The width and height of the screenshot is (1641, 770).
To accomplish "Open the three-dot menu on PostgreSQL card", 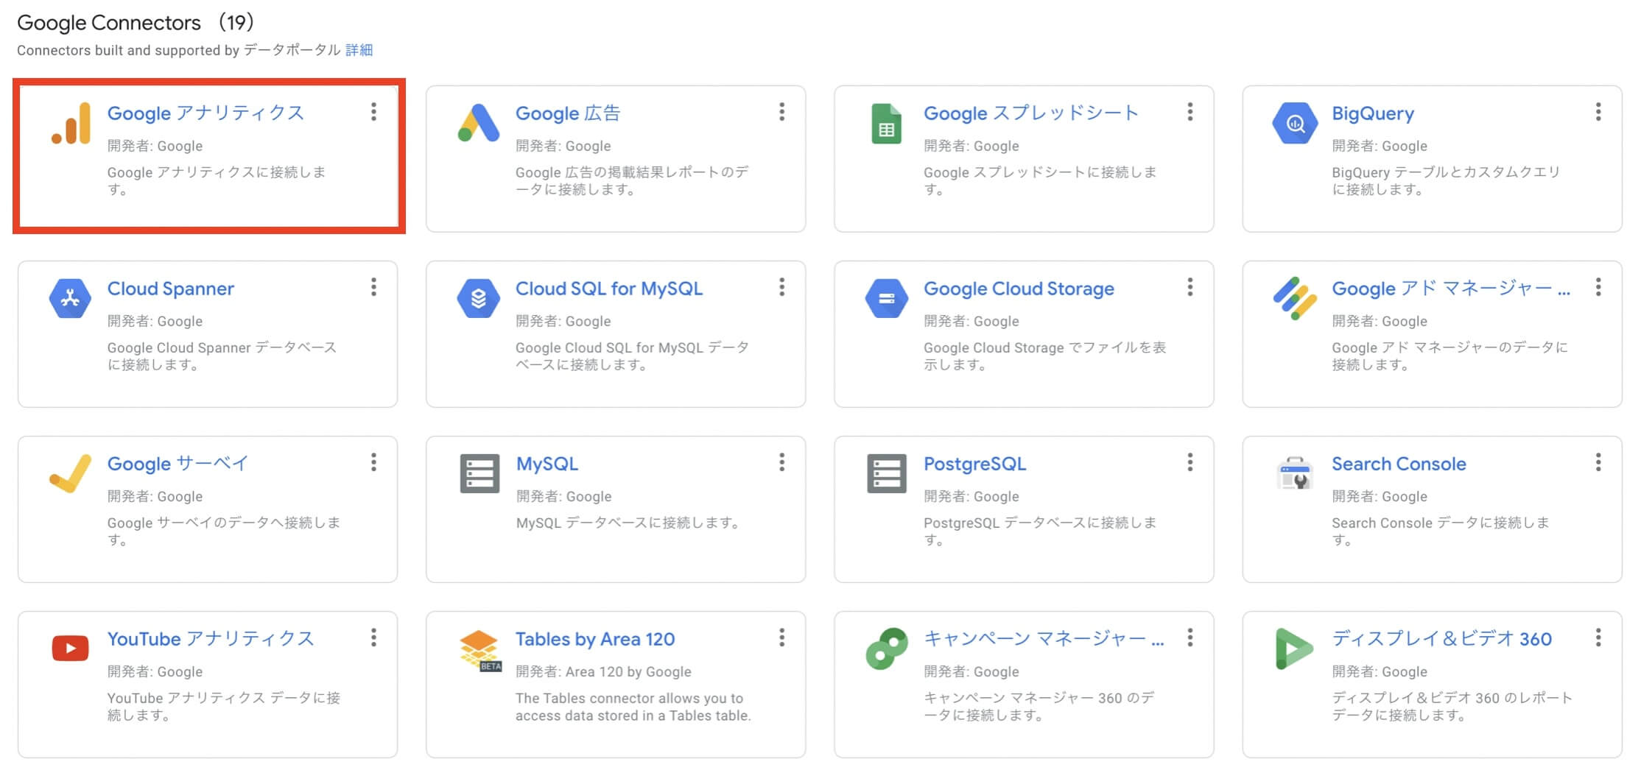I will [1190, 462].
